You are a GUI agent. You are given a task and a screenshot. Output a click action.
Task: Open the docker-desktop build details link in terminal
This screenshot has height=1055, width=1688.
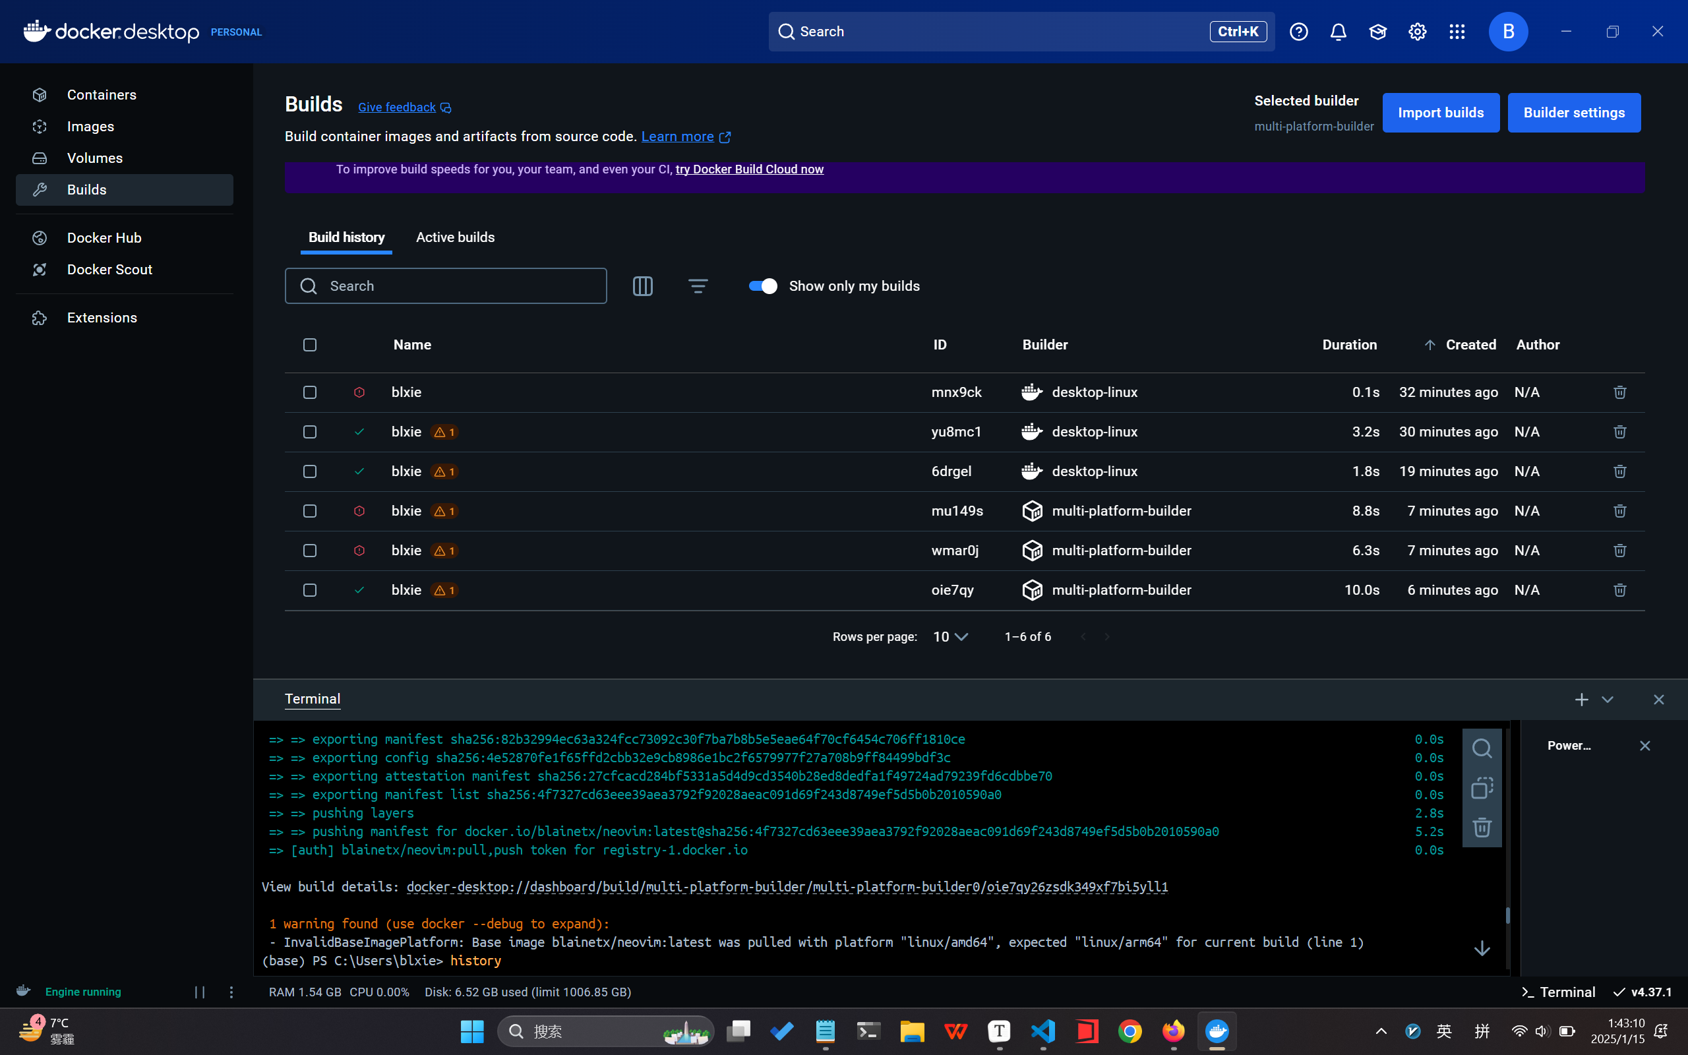click(787, 887)
